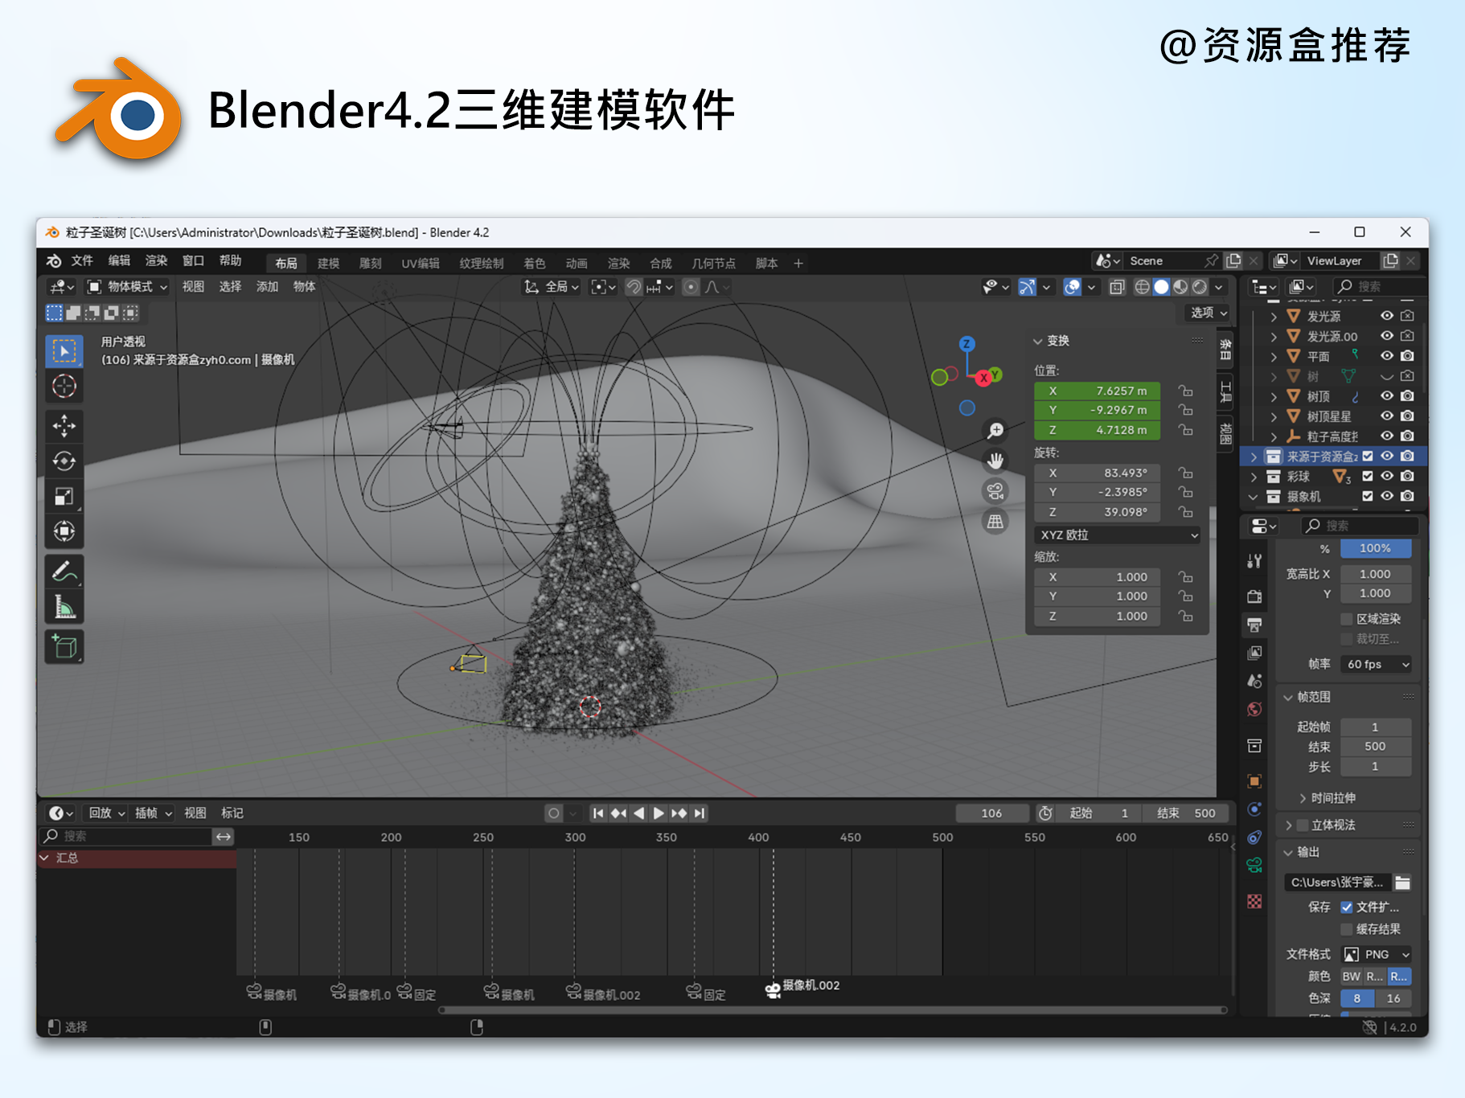The height and width of the screenshot is (1098, 1465).
Task: Select the Rotate tool
Action: pos(64,461)
